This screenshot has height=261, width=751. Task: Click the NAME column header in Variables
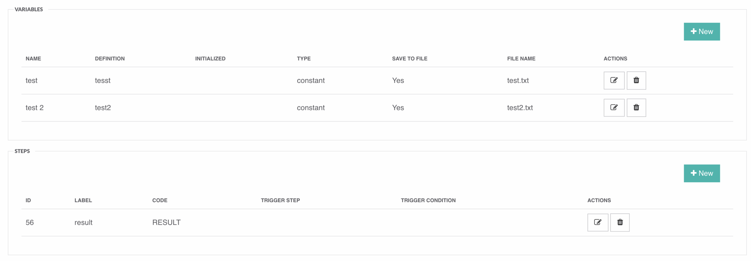click(x=33, y=59)
